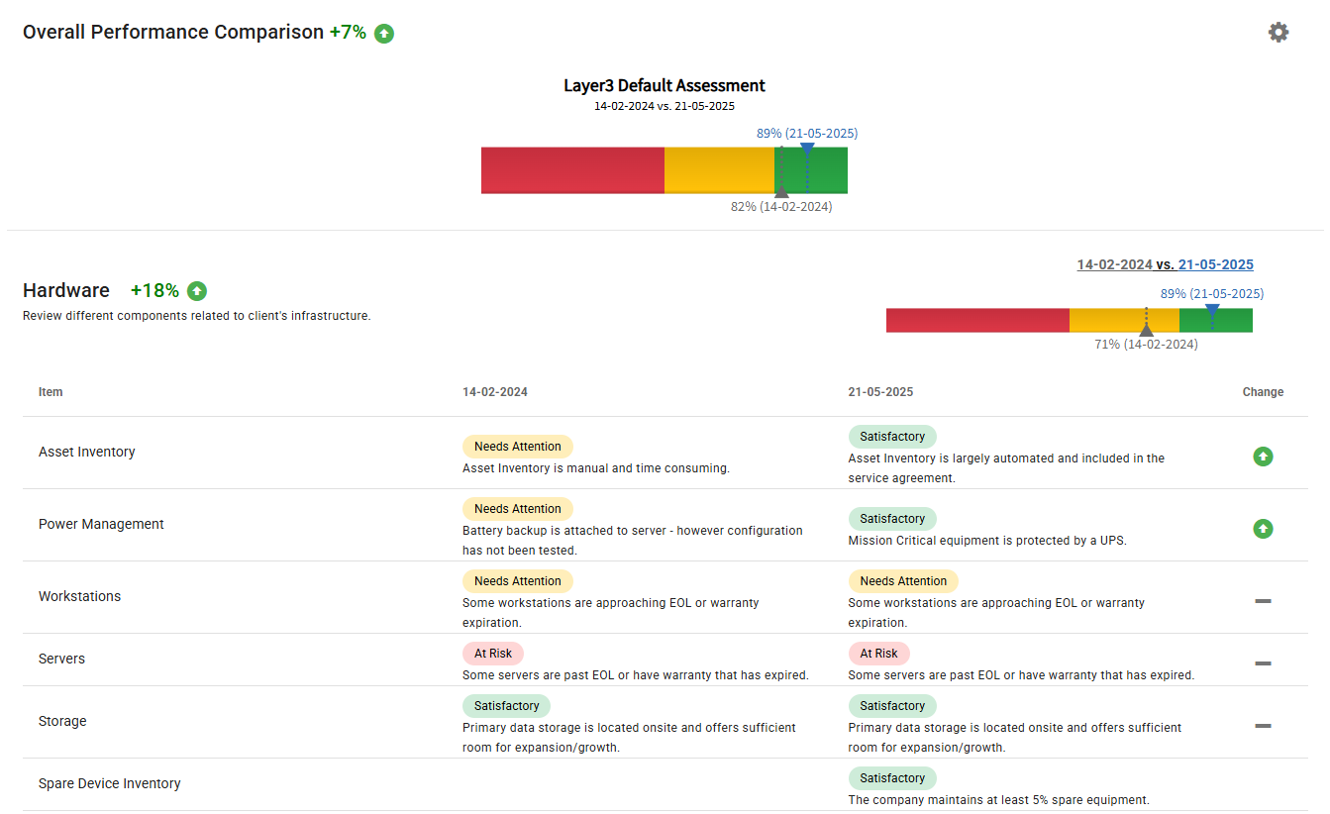
Task: Open the 21-05-2025 date link
Action: [x=1215, y=264]
